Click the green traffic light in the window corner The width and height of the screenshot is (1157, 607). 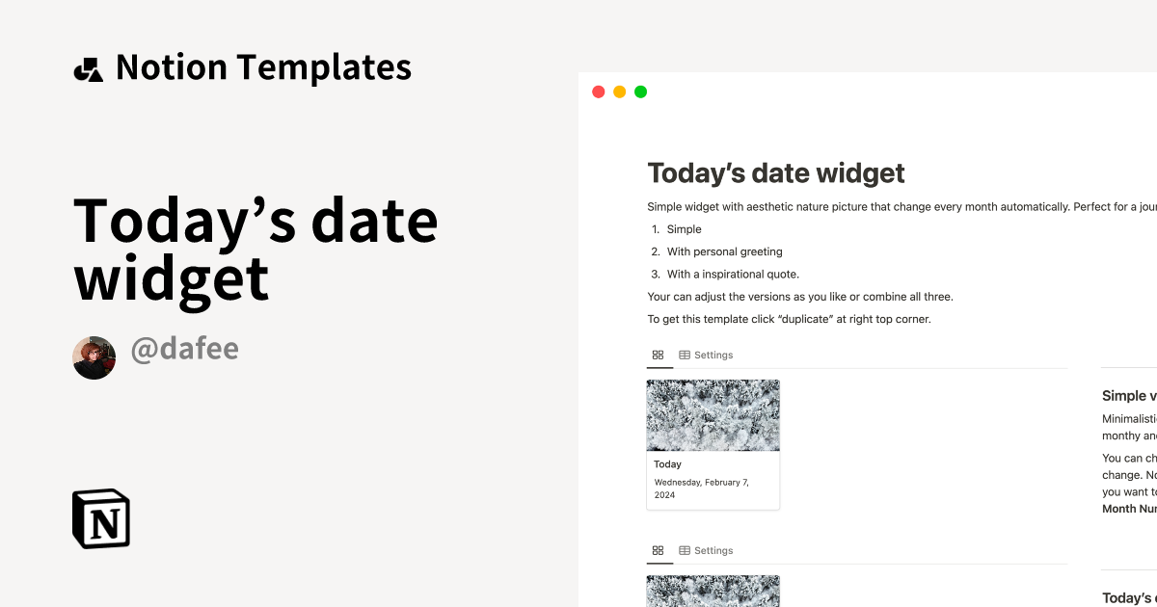639,92
